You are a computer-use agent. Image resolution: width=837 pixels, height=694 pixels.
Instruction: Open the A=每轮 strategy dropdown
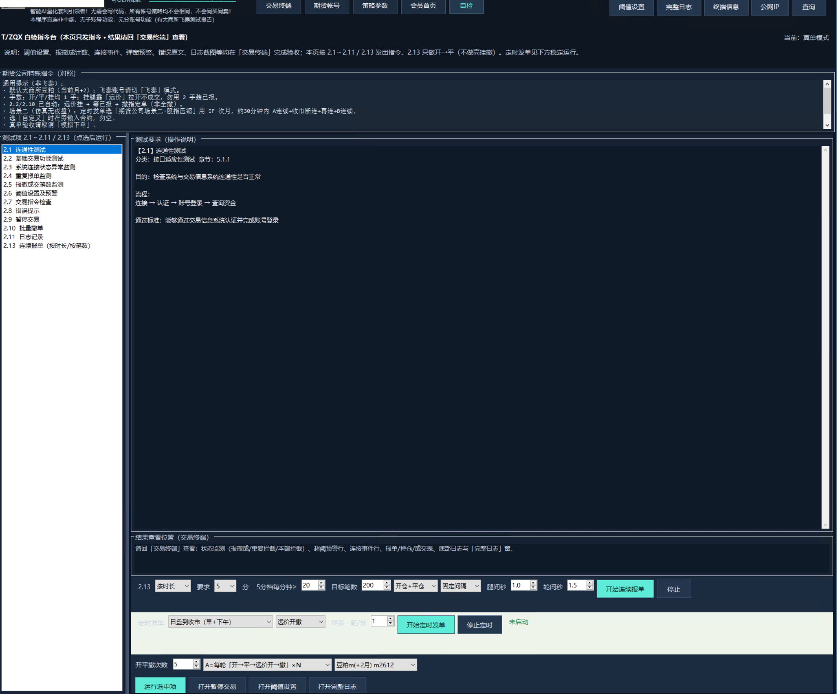click(x=267, y=665)
